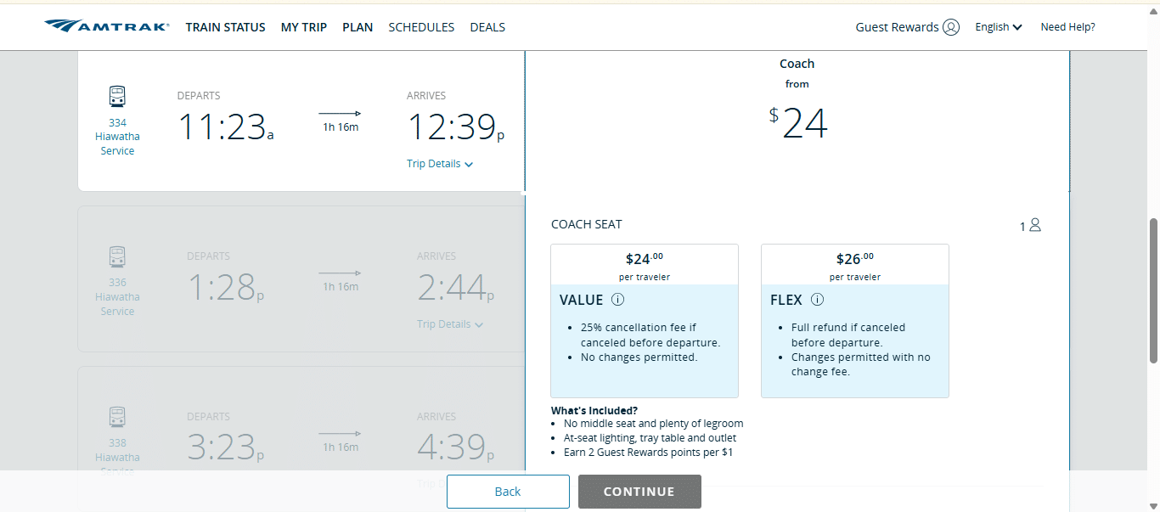
Task: Click the Back button
Action: pyautogui.click(x=508, y=491)
